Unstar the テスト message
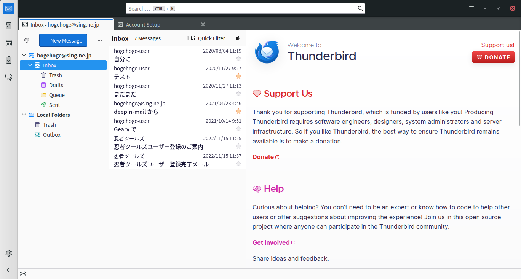Screen dimensions: 521x279 [x=238, y=76]
